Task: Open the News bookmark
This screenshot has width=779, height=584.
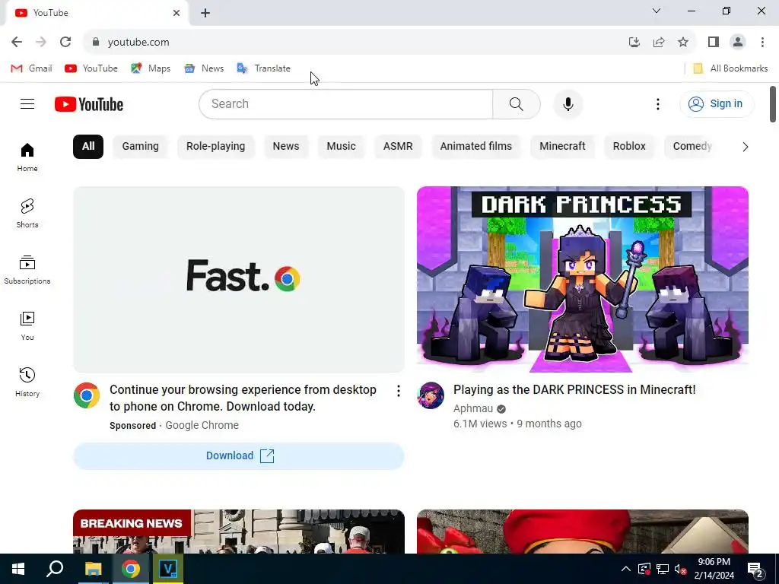Action: click(204, 68)
